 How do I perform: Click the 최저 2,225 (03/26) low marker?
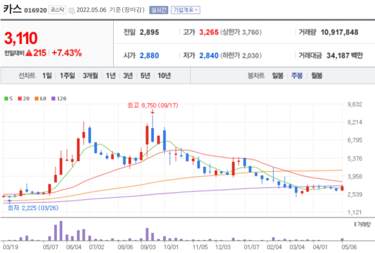[33, 208]
